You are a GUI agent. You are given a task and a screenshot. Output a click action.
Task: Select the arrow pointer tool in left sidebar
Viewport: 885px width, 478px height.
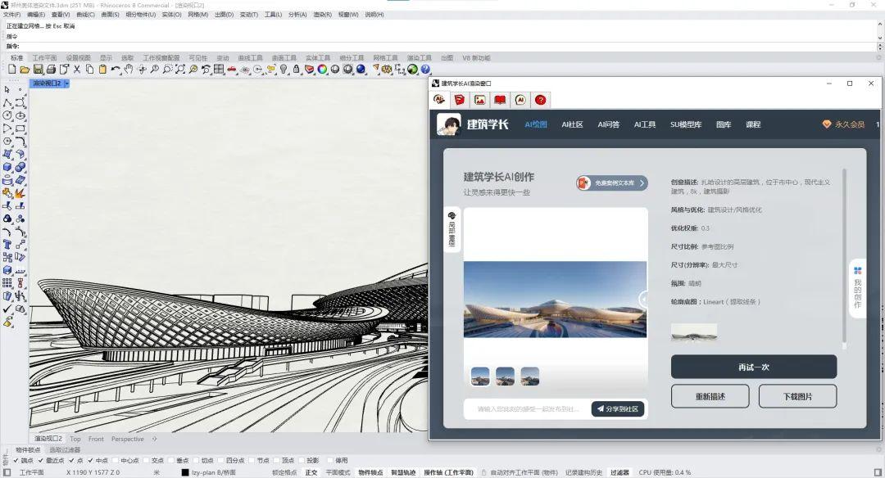pos(7,90)
